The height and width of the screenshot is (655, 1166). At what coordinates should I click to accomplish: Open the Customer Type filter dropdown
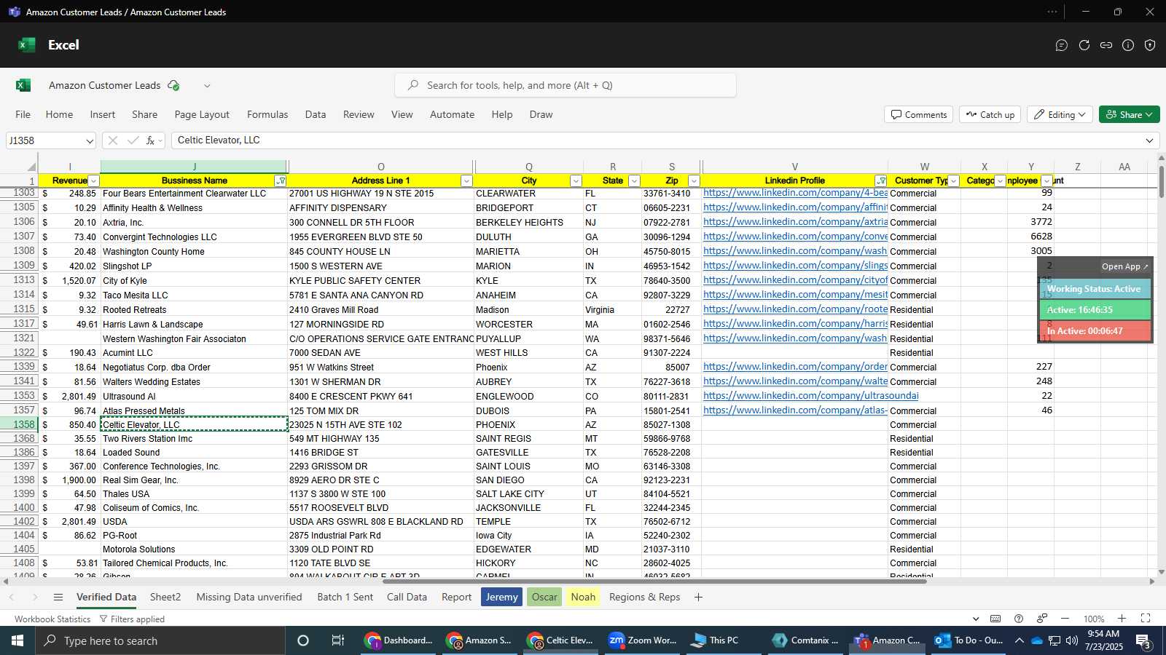tap(953, 181)
